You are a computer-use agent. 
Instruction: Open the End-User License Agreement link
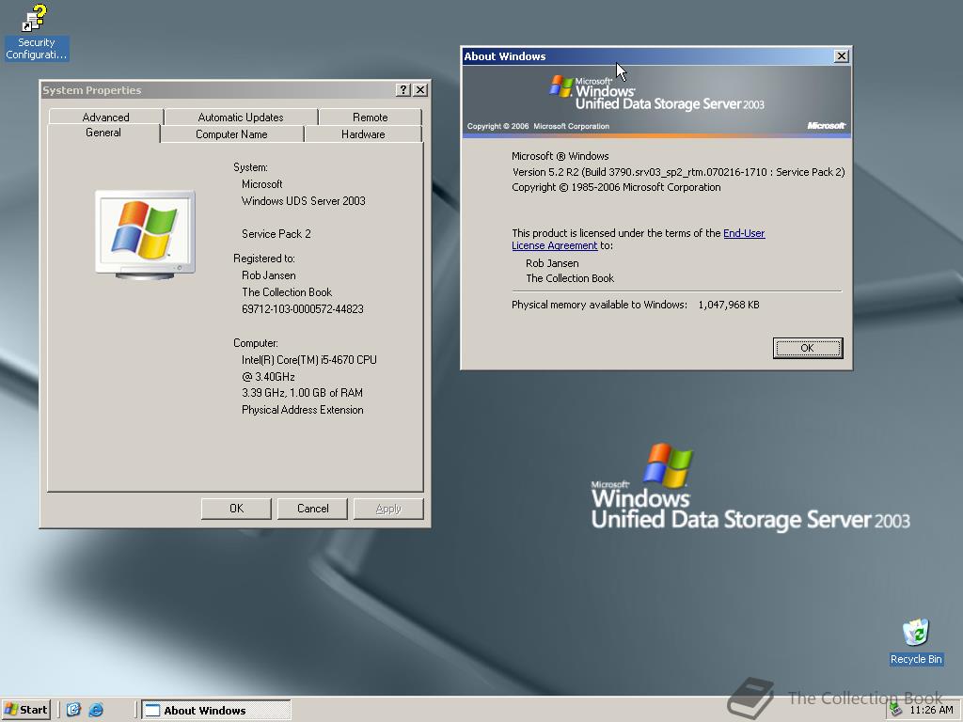point(744,233)
